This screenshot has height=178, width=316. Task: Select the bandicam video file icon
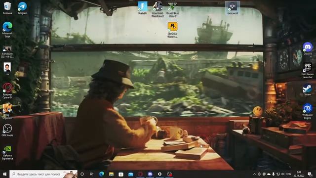[7, 51]
